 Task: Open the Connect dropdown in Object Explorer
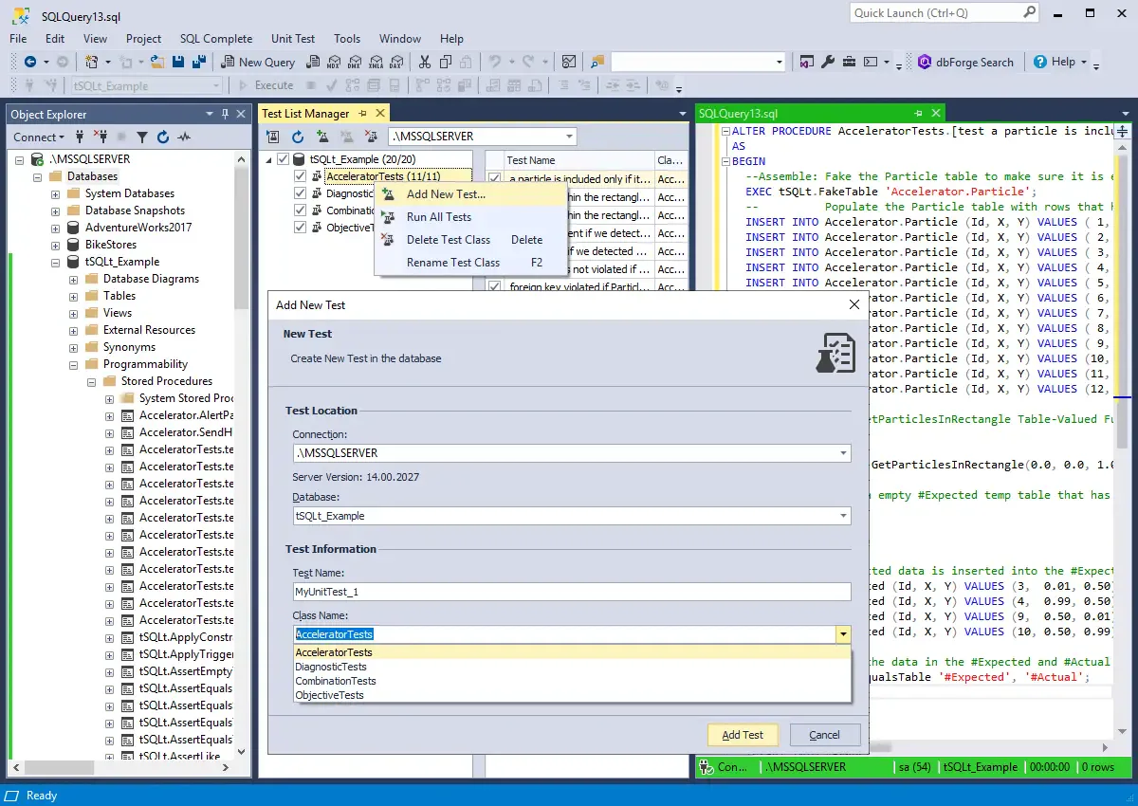point(39,137)
